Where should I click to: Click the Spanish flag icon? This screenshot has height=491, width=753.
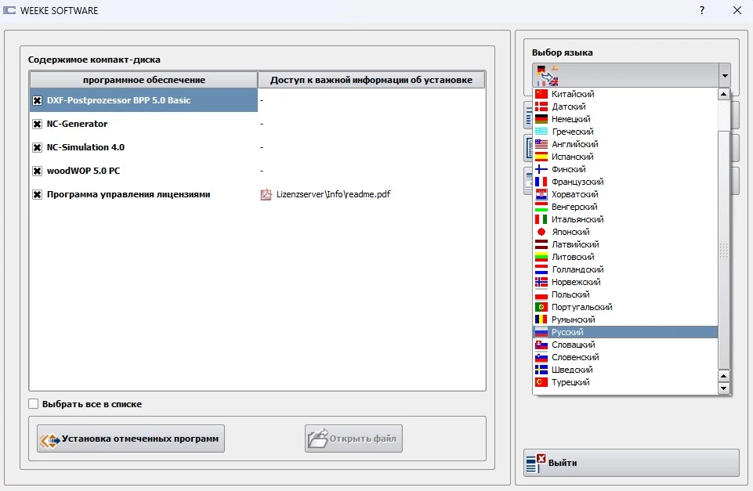pos(541,157)
